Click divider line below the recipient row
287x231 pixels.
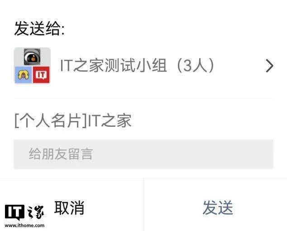click(x=144, y=98)
